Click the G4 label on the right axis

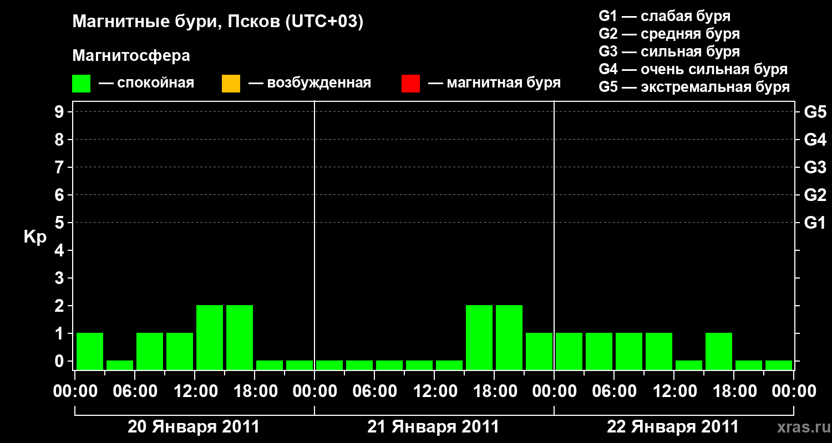[x=815, y=140]
